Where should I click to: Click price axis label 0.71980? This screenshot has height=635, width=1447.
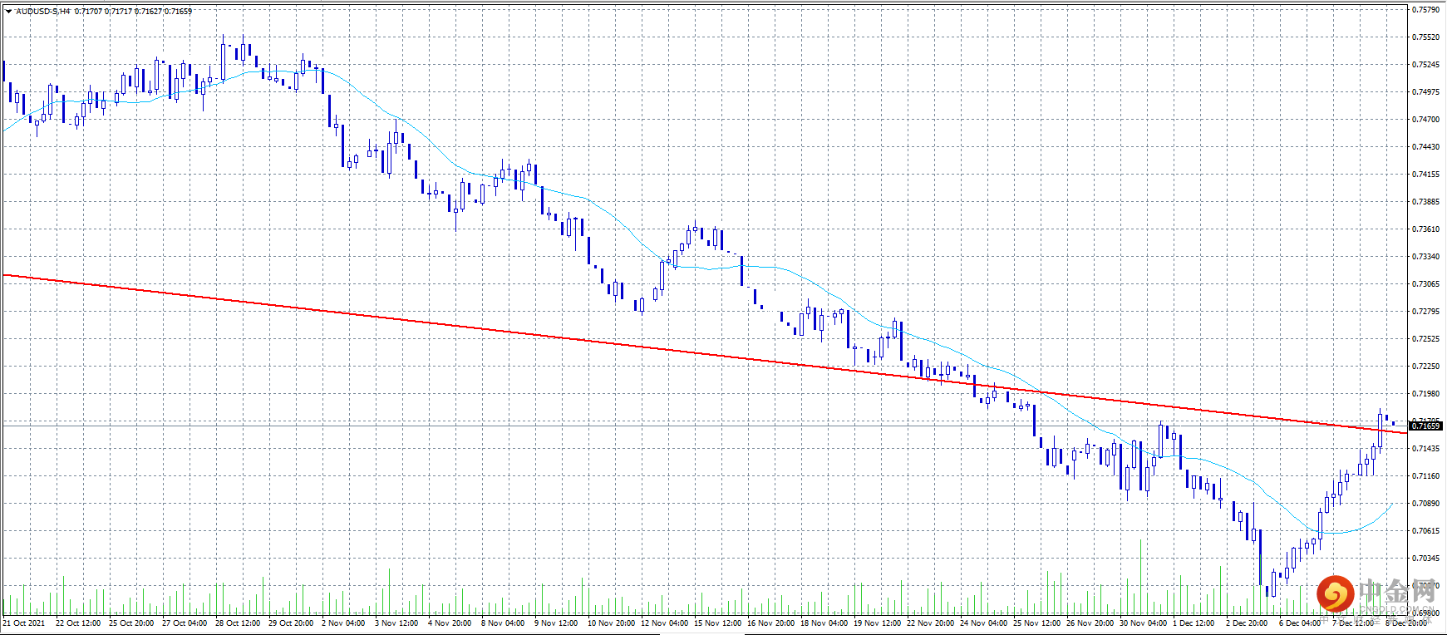coord(1426,394)
